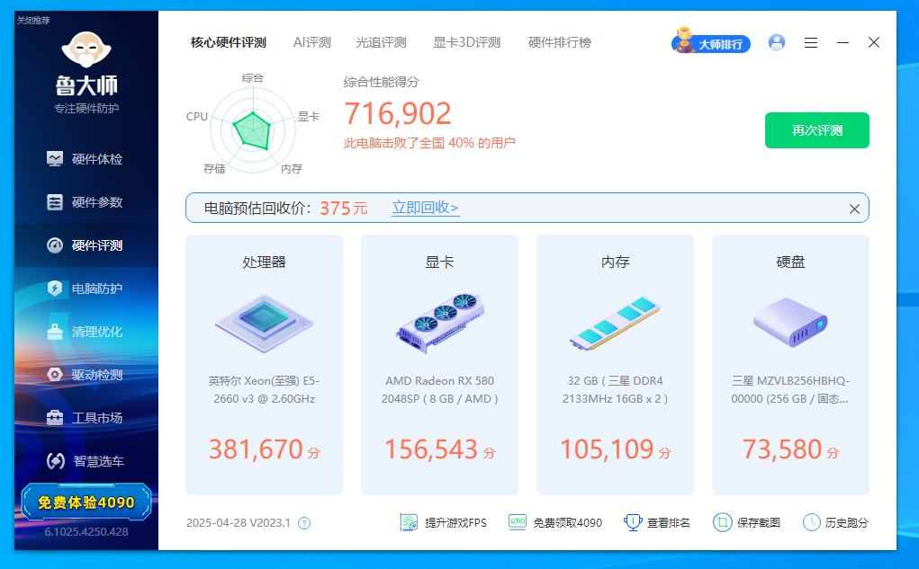Click 关闭推荐 at top-left corner
Viewport: 919px width, 569px height.
[33, 21]
